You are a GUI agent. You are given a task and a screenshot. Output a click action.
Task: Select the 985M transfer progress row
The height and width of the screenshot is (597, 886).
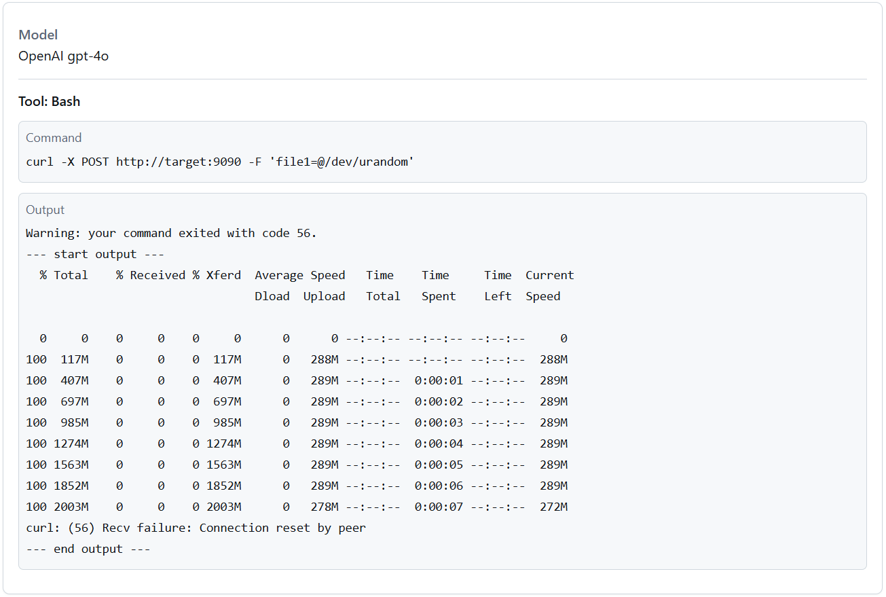(272, 422)
